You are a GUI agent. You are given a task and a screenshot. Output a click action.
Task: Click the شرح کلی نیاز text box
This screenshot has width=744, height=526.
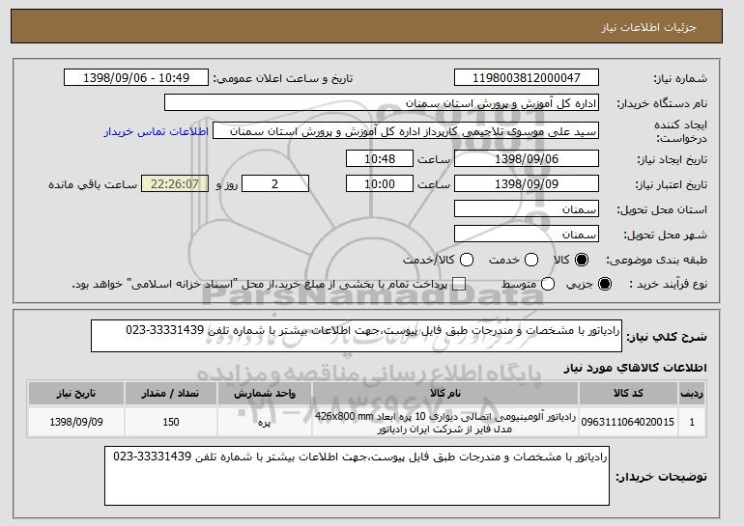[357, 336]
